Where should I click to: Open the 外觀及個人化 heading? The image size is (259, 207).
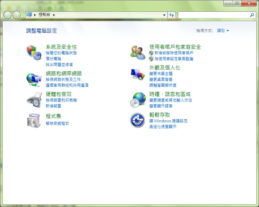pos(165,68)
